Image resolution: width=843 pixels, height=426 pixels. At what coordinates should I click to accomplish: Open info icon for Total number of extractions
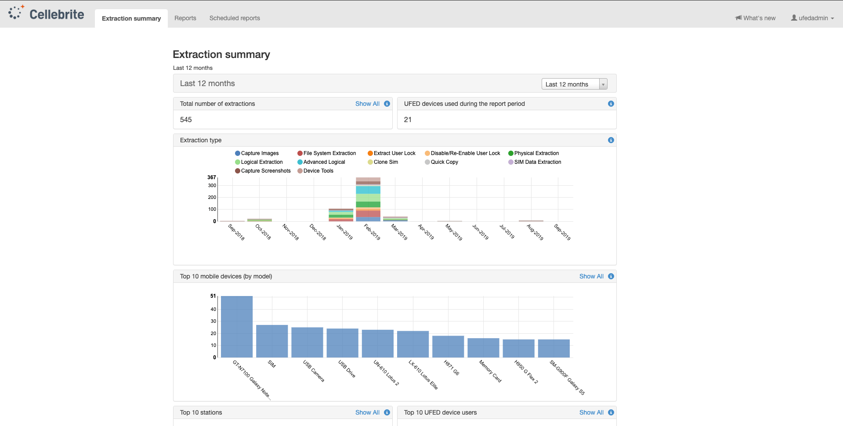point(387,104)
